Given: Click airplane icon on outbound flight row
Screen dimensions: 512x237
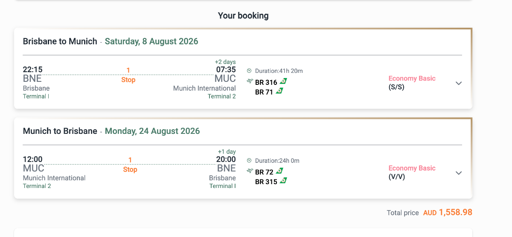Looking at the screenshot, I should coord(250,81).
